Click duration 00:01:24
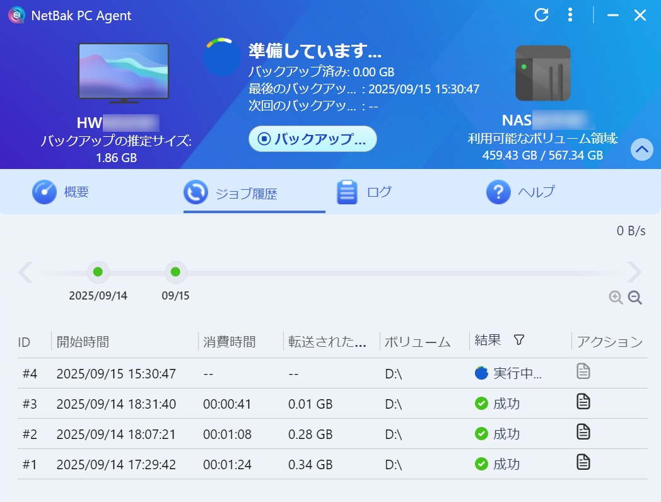Viewport: 661px width, 502px height. pyautogui.click(x=227, y=465)
